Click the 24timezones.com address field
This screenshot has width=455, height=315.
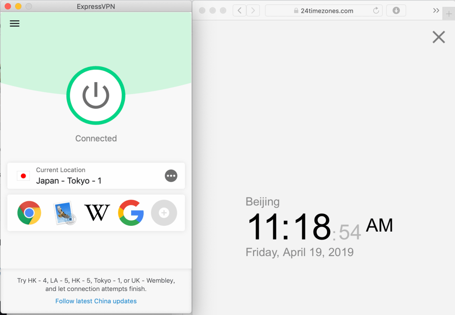[324, 11]
